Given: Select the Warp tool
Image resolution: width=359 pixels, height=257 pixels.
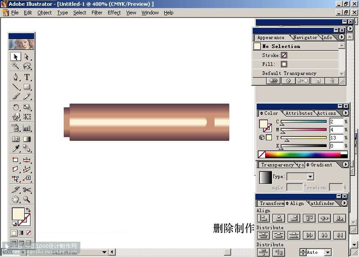Looking at the screenshot, I should point(16,117).
